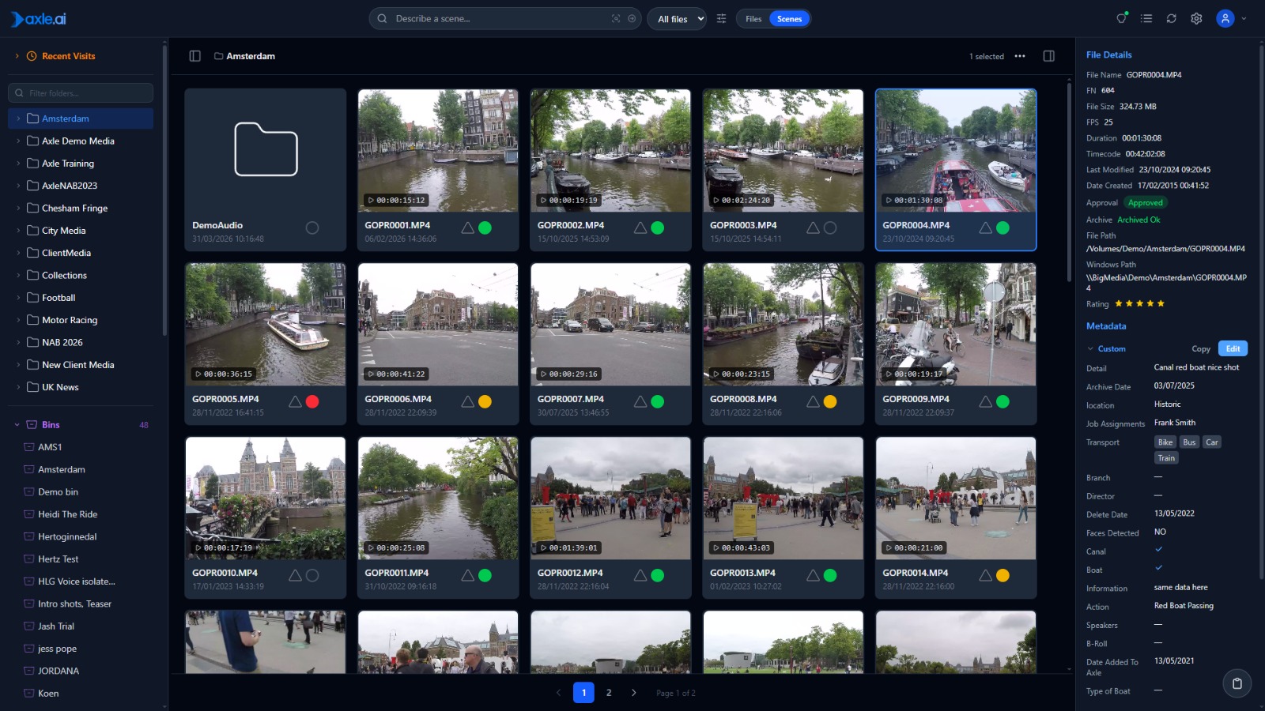Toggle yellow status circle on GOPR0006.MP4
1265x711 pixels.
coord(485,401)
